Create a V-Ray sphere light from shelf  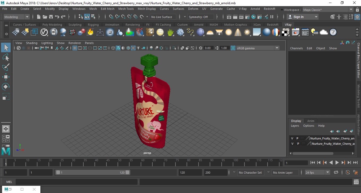pyautogui.click(x=228, y=32)
